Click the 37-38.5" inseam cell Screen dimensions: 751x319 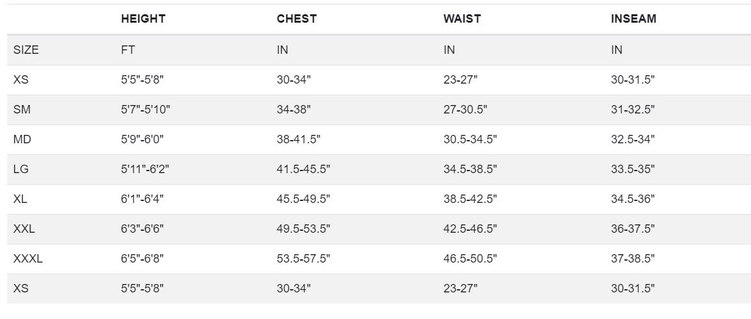(x=633, y=258)
